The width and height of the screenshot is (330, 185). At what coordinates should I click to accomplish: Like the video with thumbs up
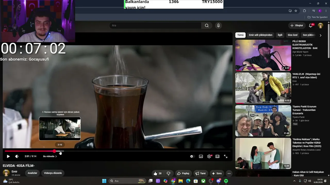[x=158, y=173]
